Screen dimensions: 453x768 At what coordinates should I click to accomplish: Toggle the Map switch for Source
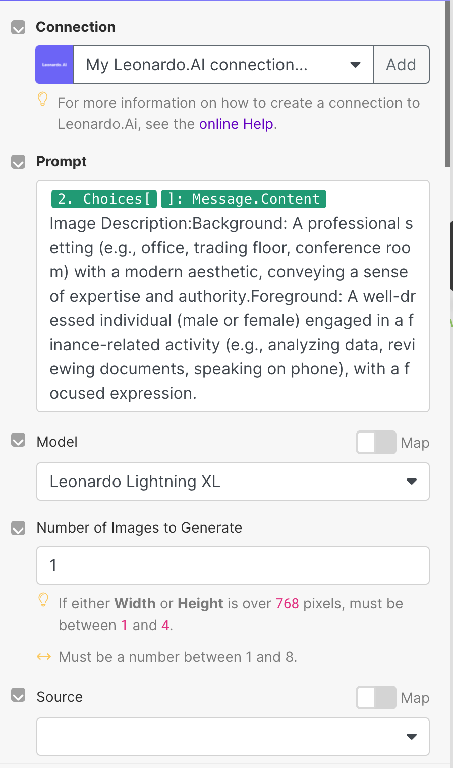[376, 697]
